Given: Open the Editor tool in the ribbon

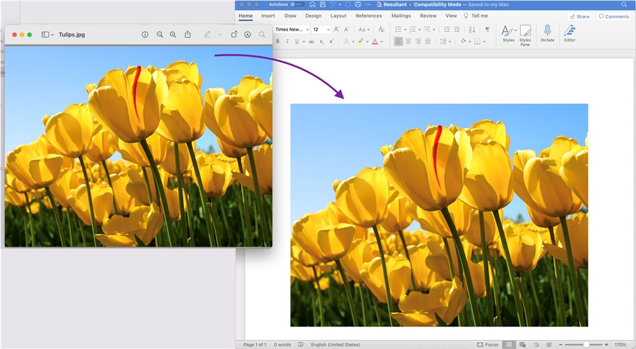Looking at the screenshot, I should [570, 33].
